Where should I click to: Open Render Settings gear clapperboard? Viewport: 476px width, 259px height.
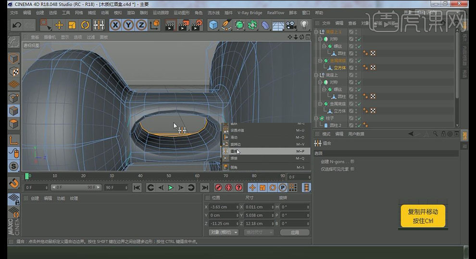click(197, 25)
